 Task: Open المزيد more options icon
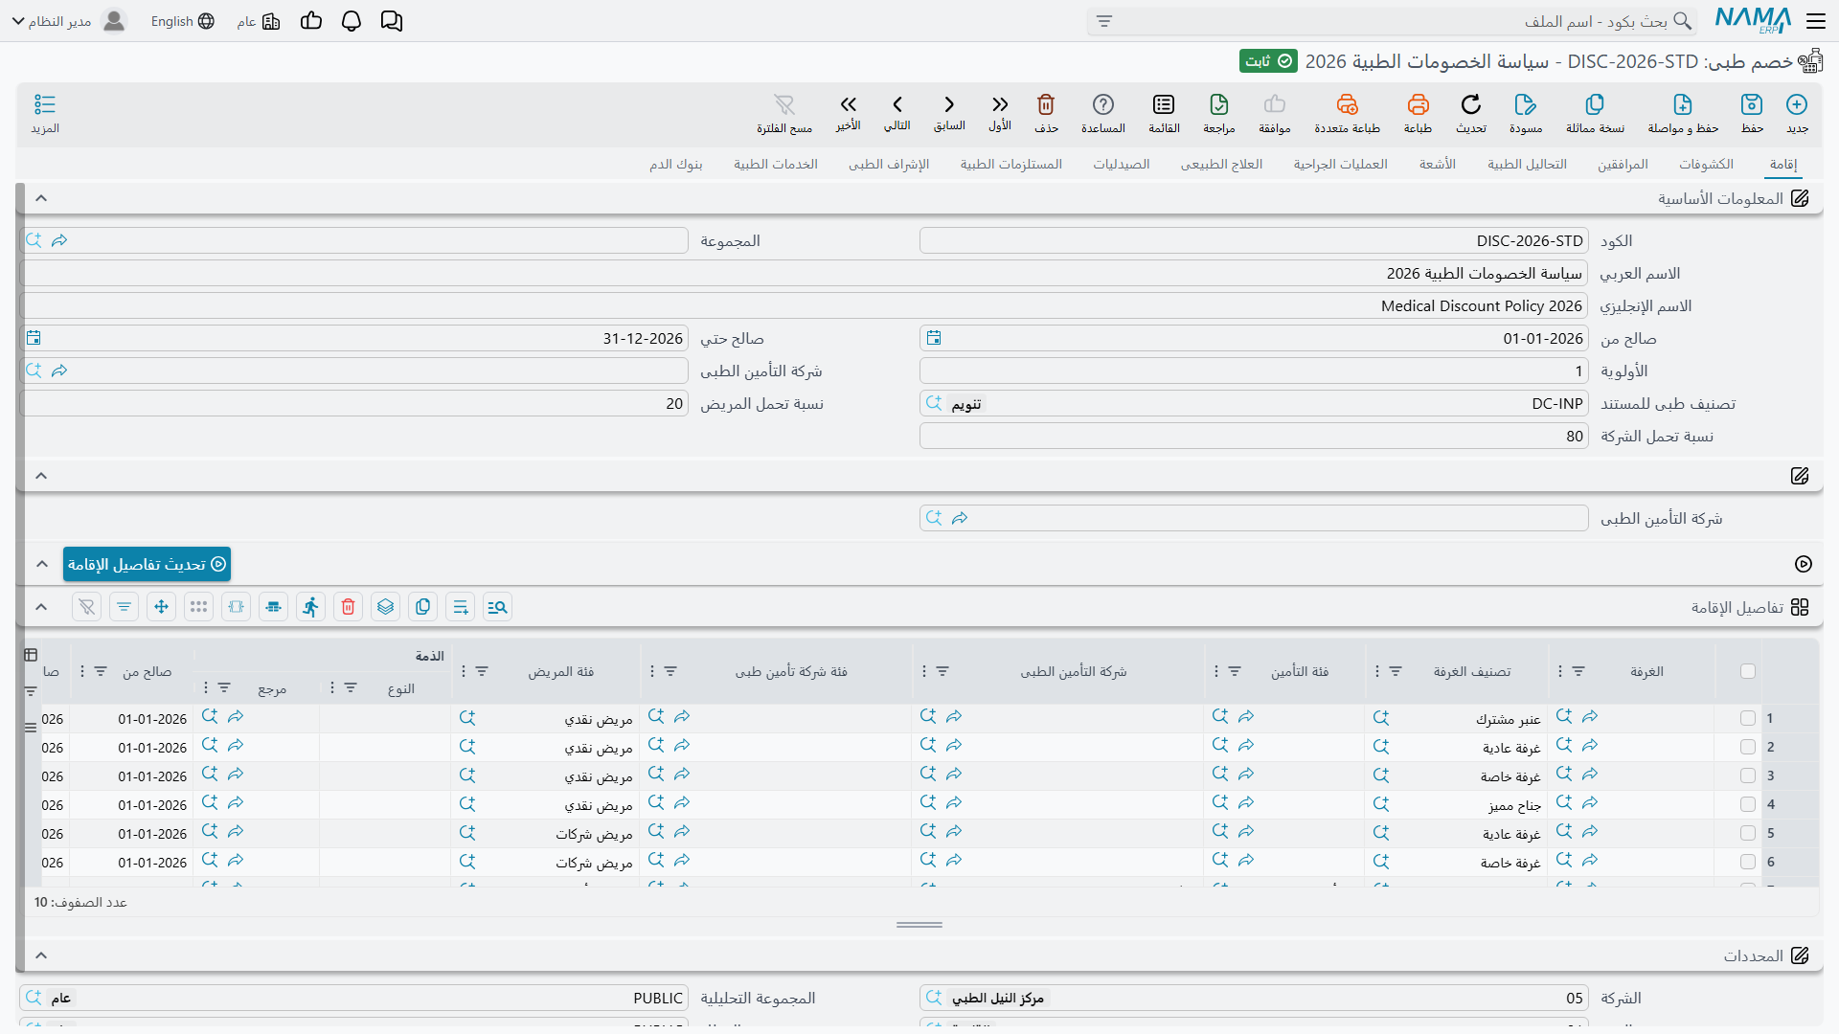coord(45,104)
